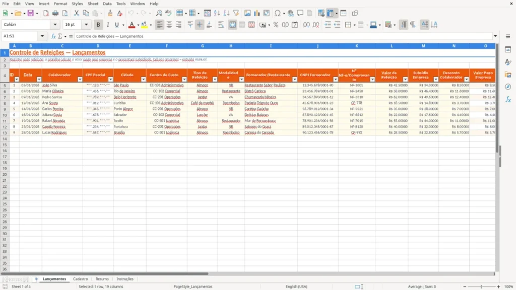This screenshot has height=290, width=516.
Task: Sort descending with the Z-A icon
Action: (x=226, y=13)
